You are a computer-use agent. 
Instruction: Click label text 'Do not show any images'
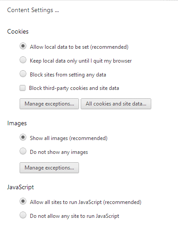point(59,152)
